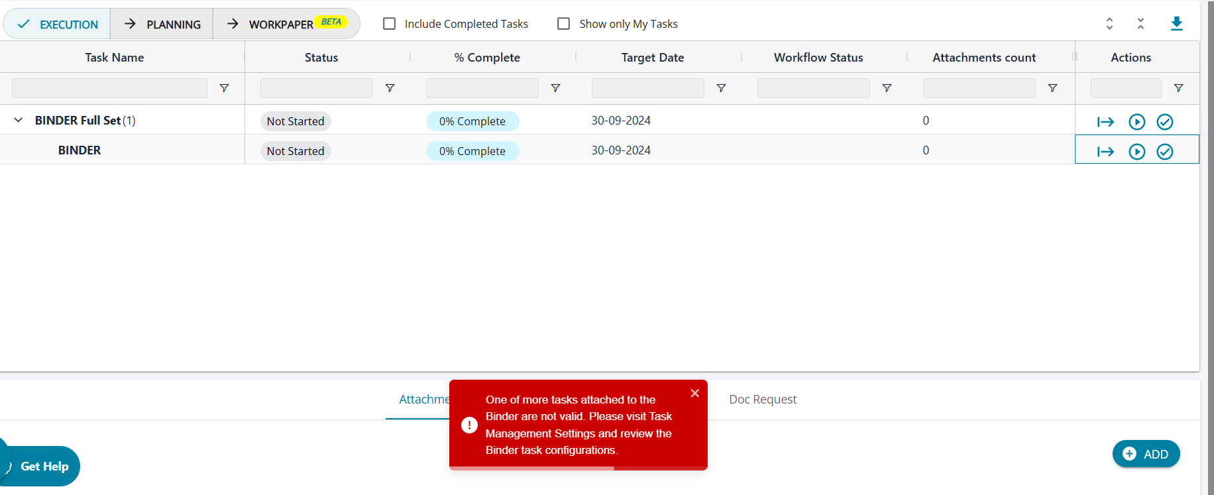The height and width of the screenshot is (495, 1214).
Task: Switch to the PLANNING tab
Action: tap(162, 25)
